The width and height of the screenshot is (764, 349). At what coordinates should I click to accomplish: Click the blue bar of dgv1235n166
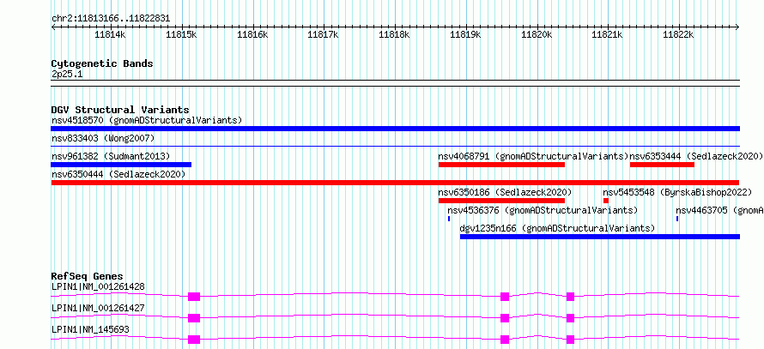point(600,237)
